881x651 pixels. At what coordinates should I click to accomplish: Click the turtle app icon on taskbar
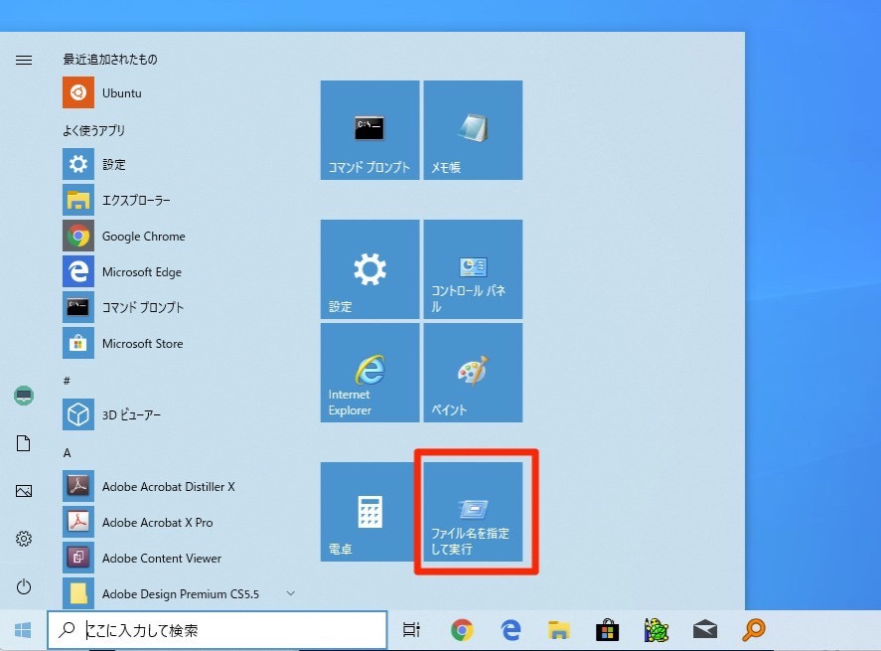point(657,630)
